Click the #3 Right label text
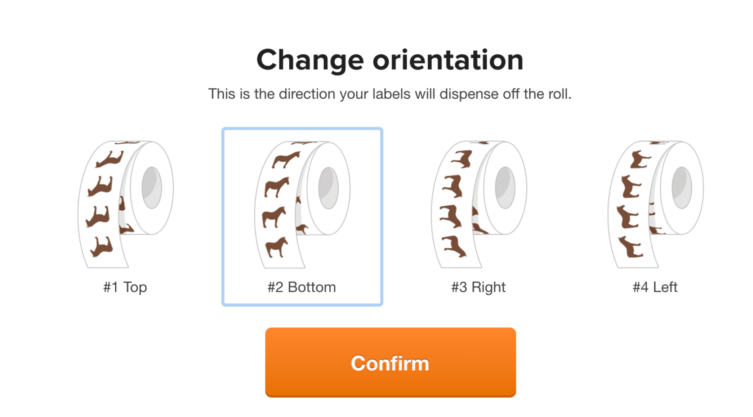 coord(478,287)
